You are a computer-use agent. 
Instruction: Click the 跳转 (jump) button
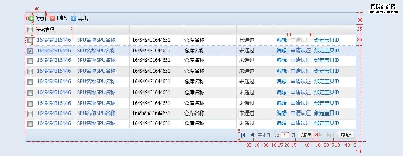[306, 135]
